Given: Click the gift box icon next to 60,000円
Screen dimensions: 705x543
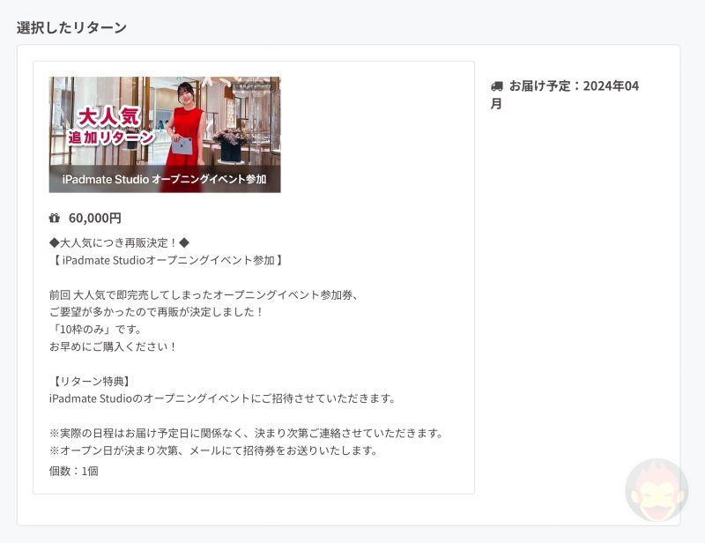Looking at the screenshot, I should click(x=54, y=217).
